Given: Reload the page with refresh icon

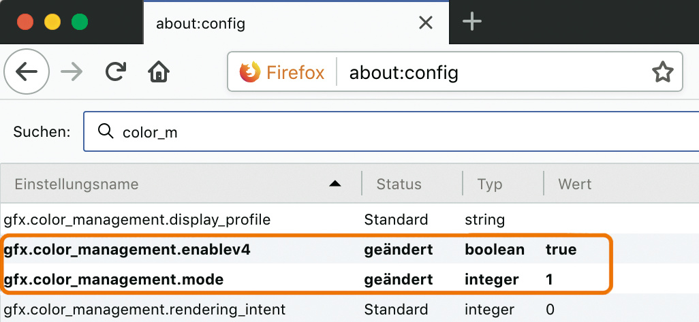Looking at the screenshot, I should (x=116, y=71).
